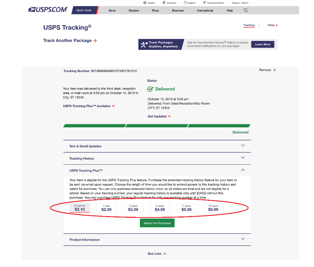The image size is (314, 267).
Task: Click the Select for Purchase button
Action: 157,223
